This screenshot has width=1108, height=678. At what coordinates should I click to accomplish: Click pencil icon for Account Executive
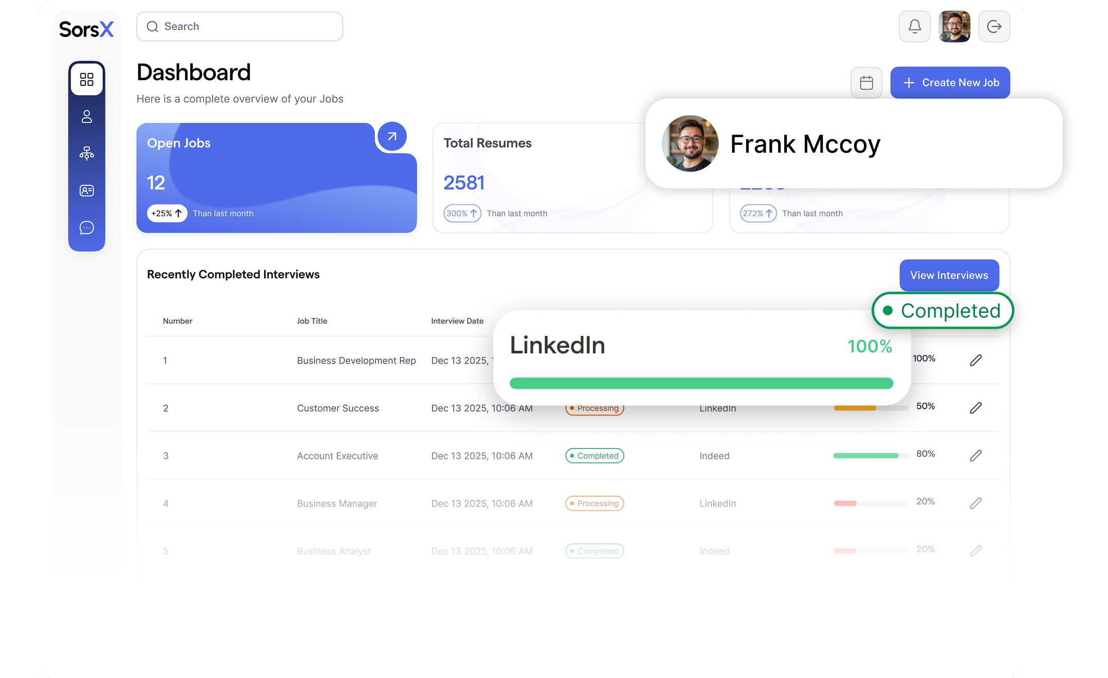(x=975, y=456)
